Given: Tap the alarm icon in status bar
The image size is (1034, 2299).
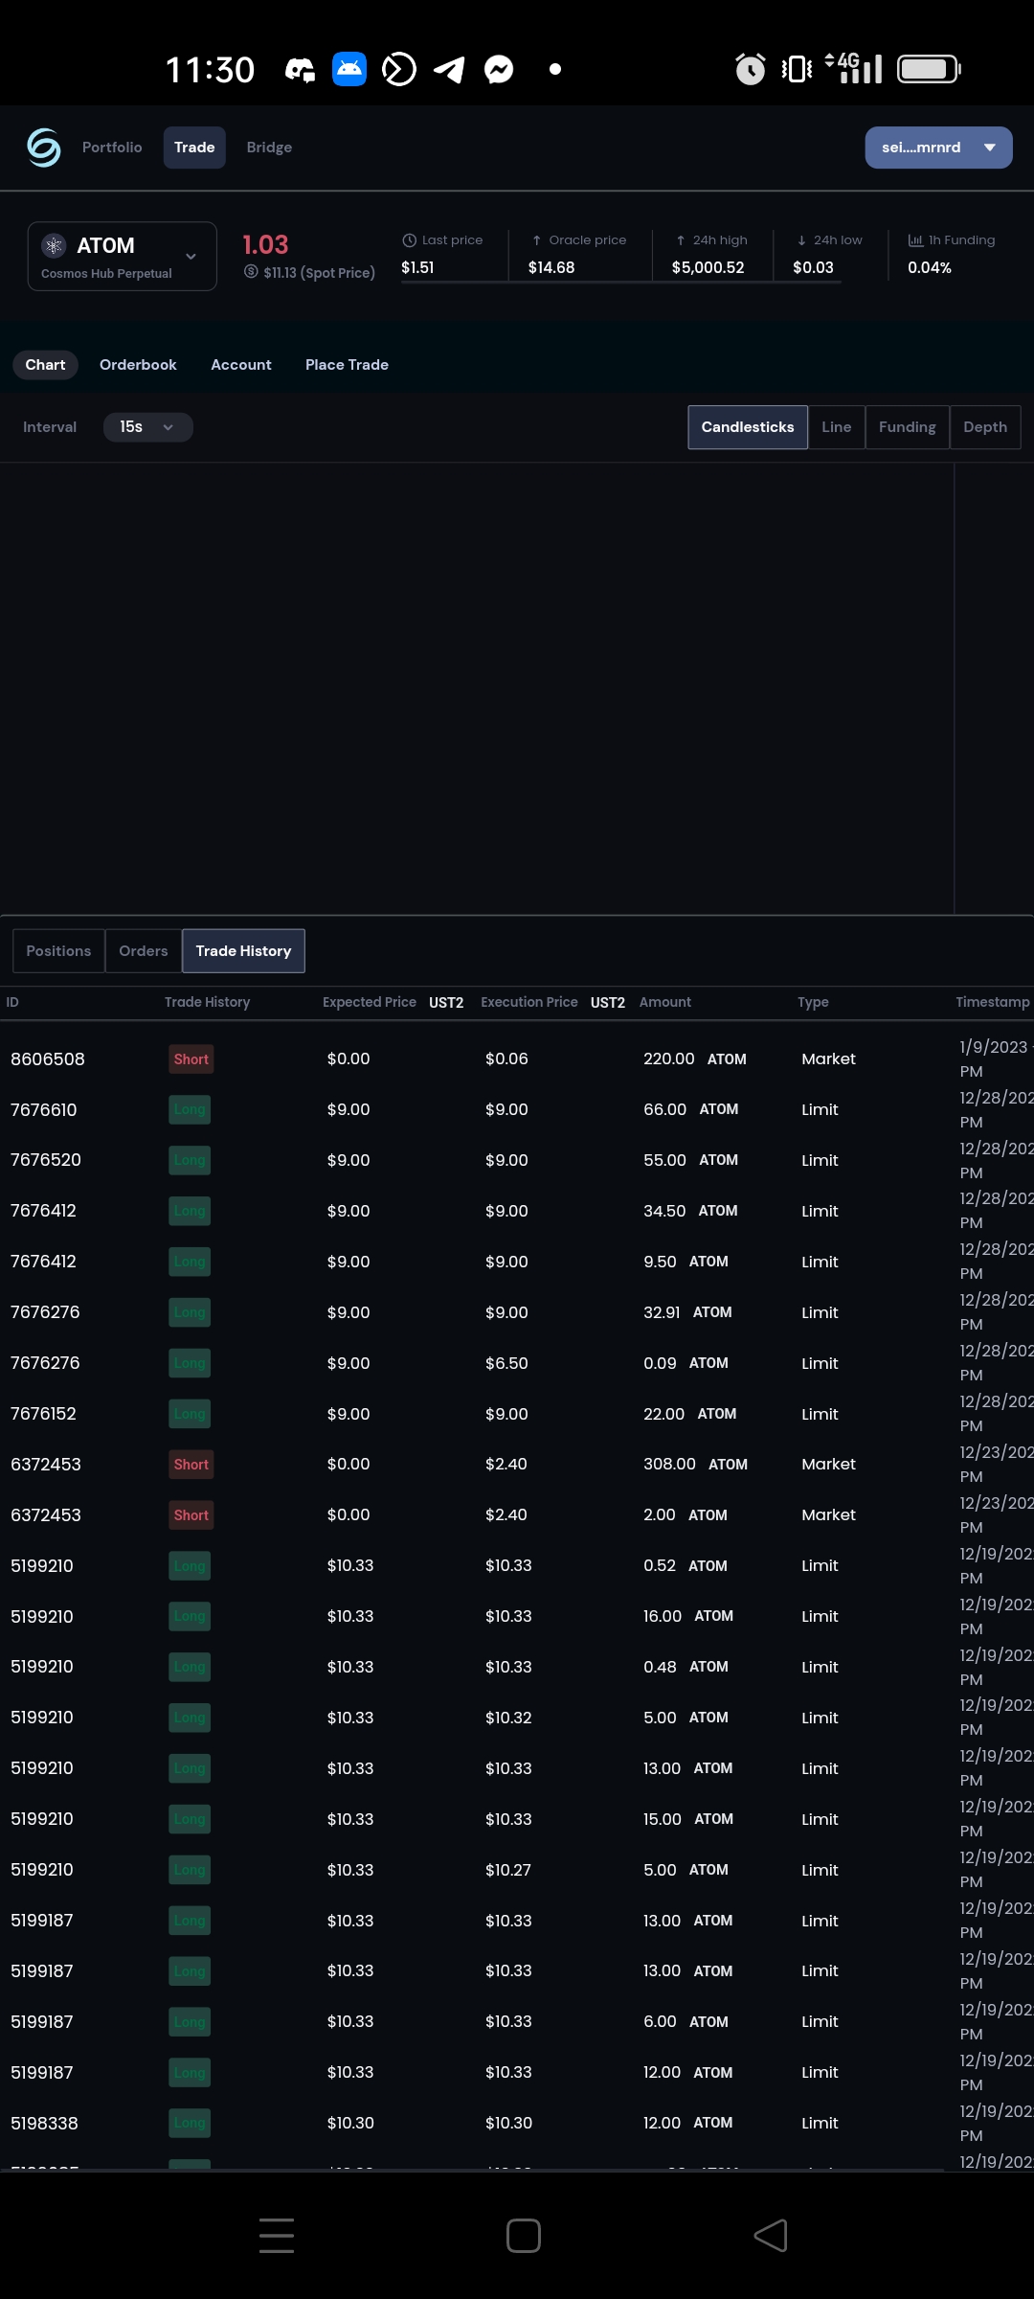Looking at the screenshot, I should [x=751, y=69].
